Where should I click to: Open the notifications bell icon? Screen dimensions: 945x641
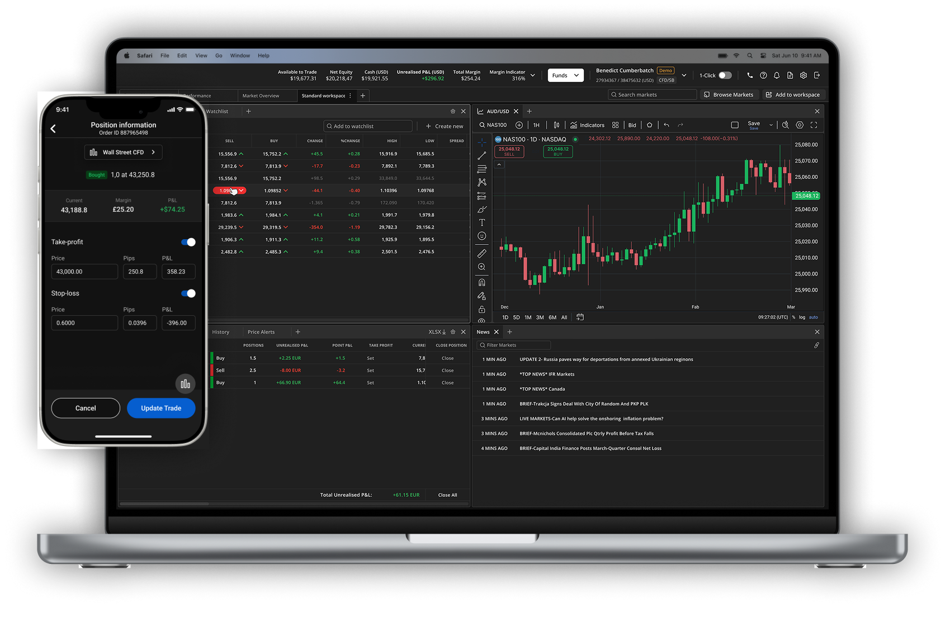(777, 75)
